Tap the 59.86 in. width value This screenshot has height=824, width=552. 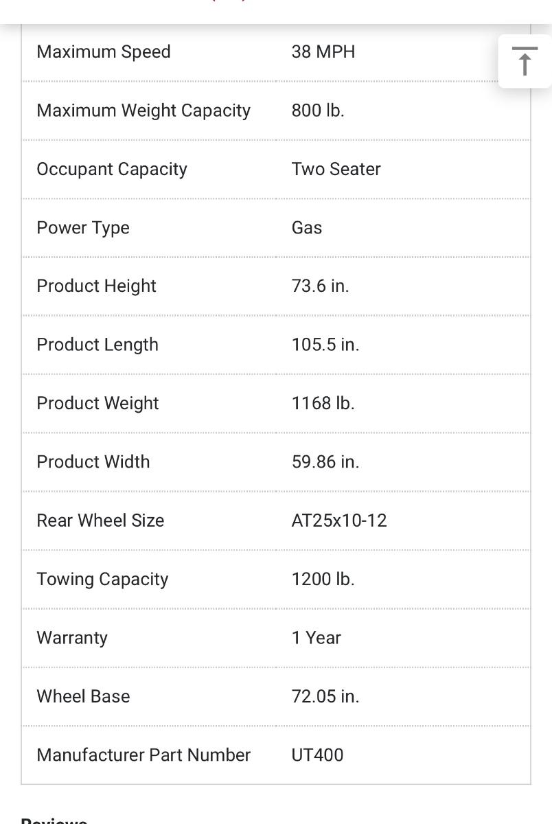[x=325, y=462]
